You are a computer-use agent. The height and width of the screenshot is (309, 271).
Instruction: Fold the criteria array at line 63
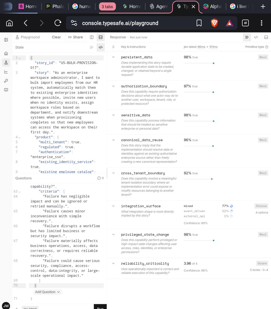pos(20,192)
